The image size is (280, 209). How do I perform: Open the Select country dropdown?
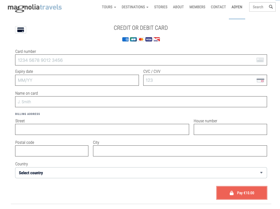[141, 173]
